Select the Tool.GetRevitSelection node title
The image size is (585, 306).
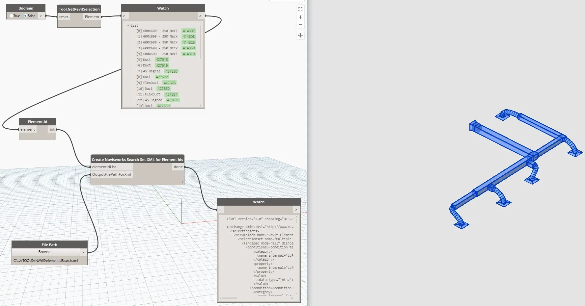(79, 9)
